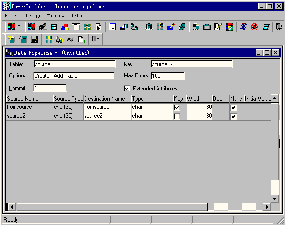Toggle the Extended Attributes checkbox
The image size is (285, 225).
127,89
